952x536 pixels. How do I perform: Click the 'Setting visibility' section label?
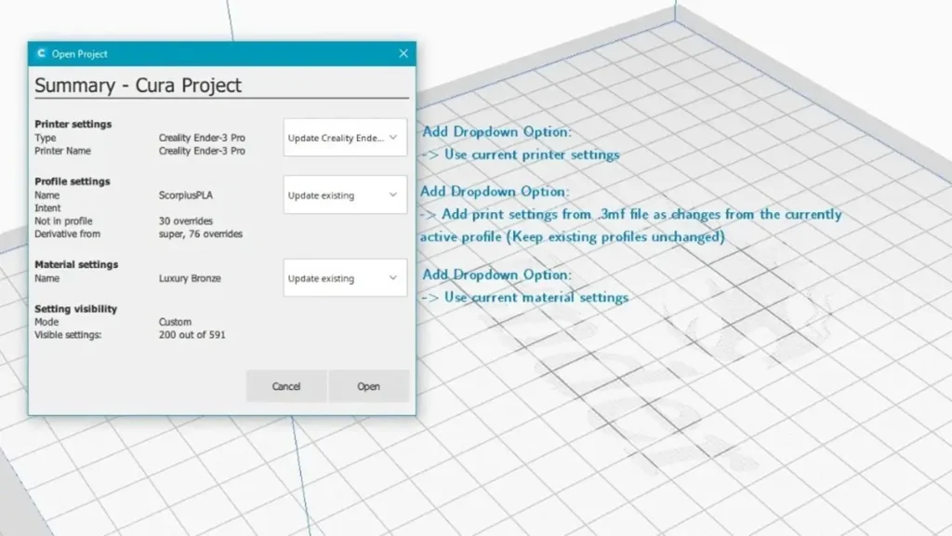point(76,309)
